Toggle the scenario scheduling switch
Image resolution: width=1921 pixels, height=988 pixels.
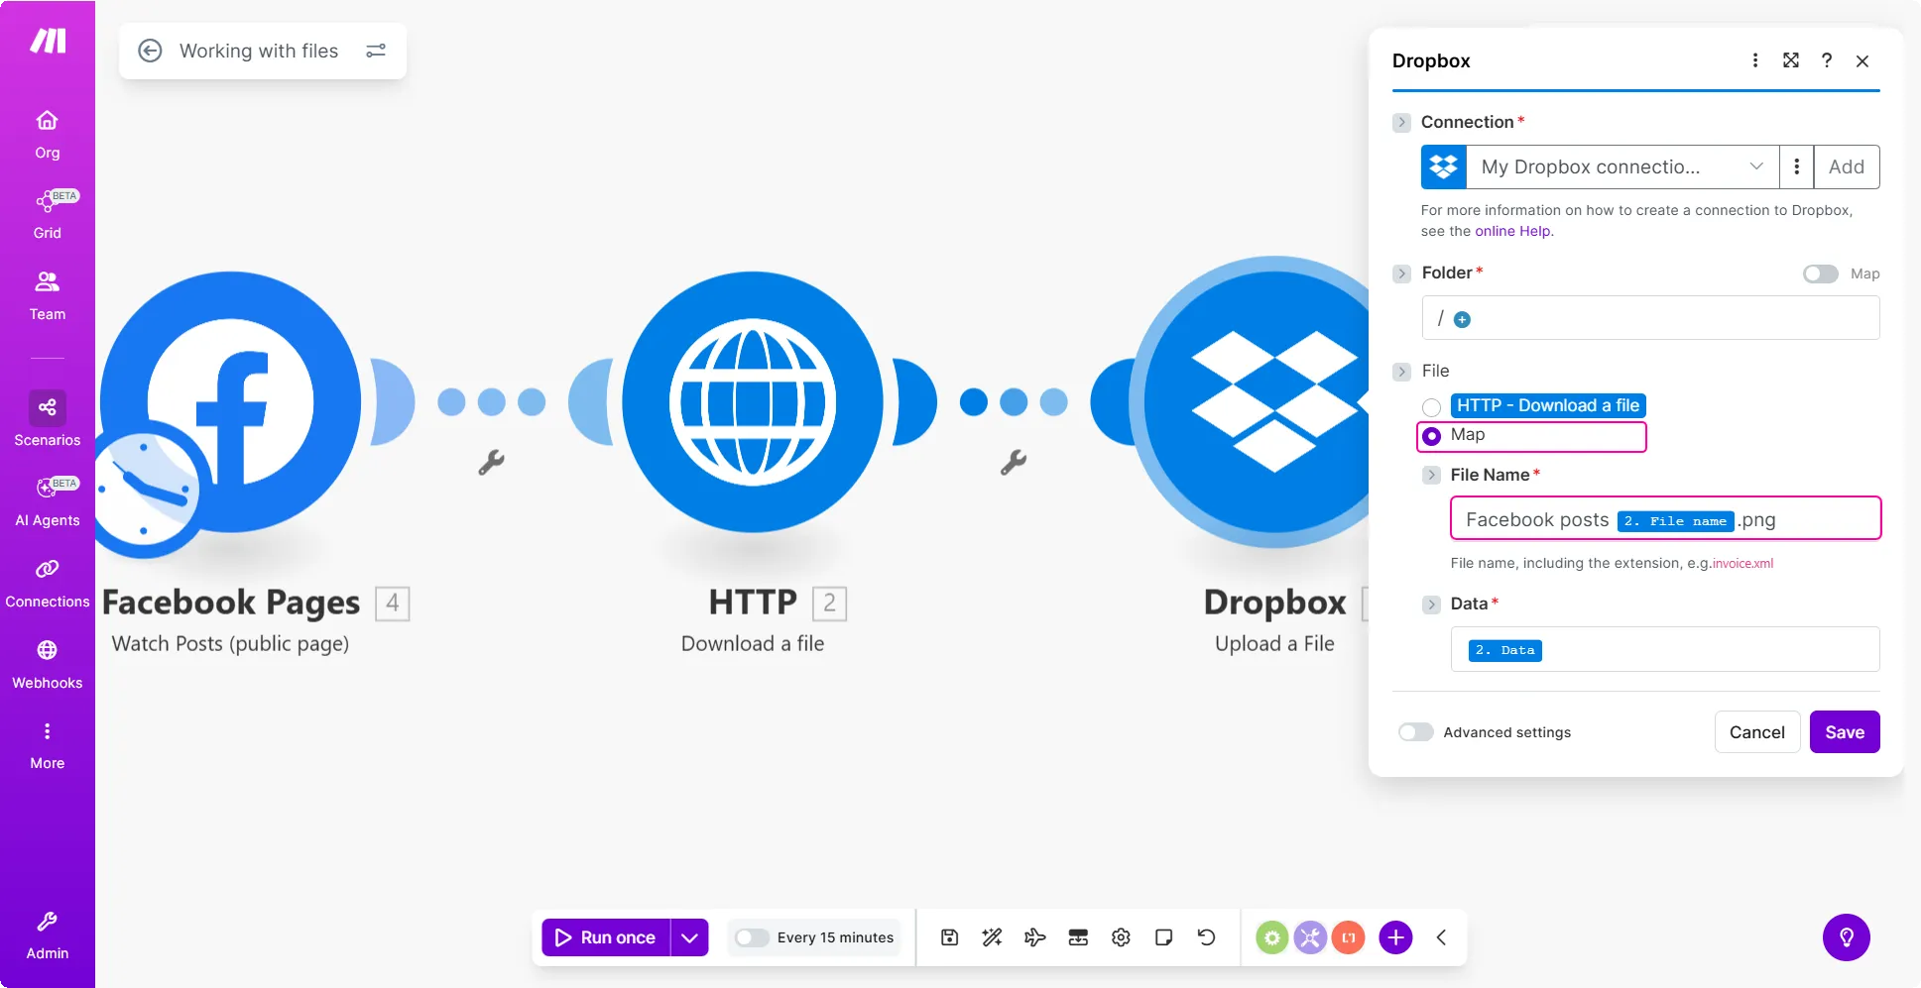(x=752, y=937)
